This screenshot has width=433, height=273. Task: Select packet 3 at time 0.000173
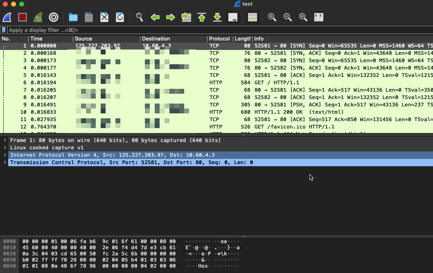coord(216,61)
